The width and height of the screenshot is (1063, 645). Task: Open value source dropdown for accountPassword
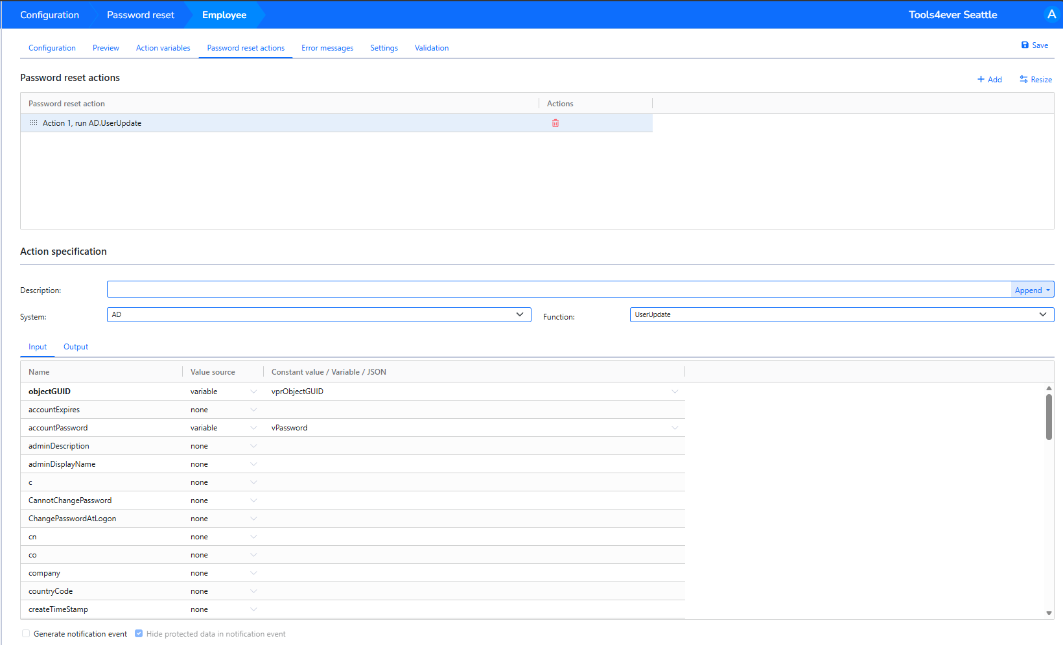[253, 428]
